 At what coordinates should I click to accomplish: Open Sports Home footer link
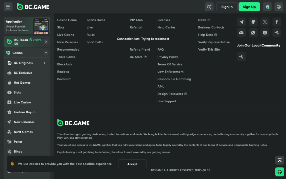[x=96, y=20]
